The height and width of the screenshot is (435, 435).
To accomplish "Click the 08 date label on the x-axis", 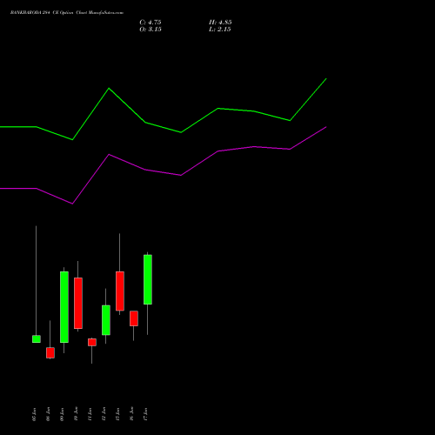I will click(48, 414).
